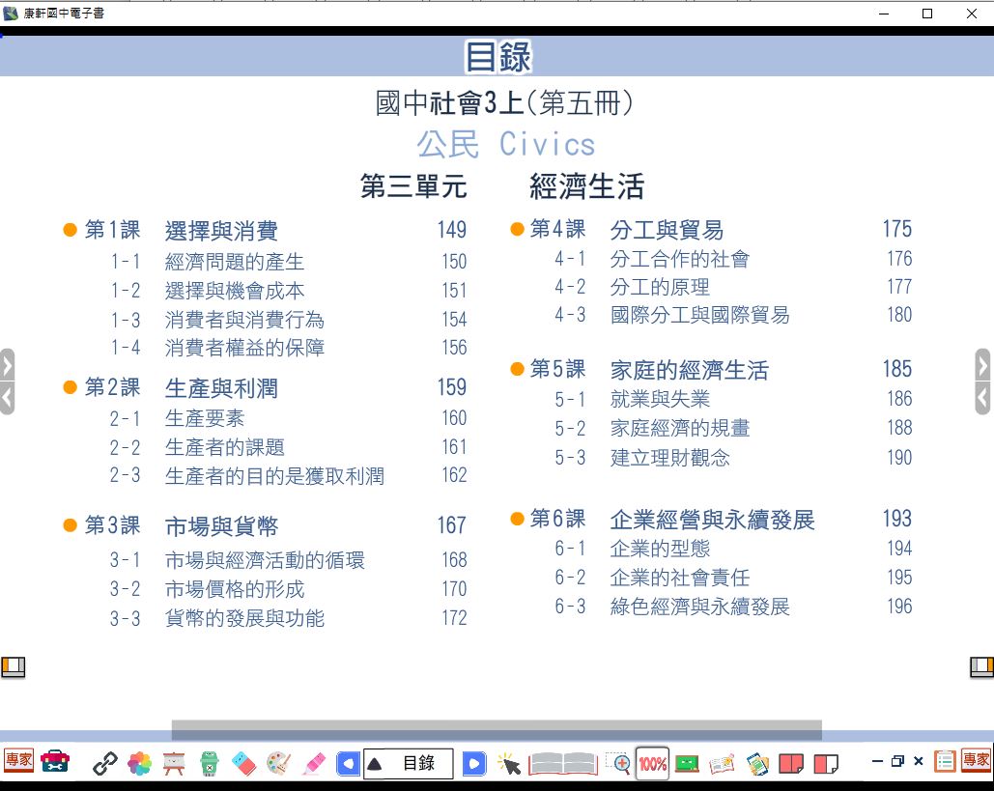Open the green blackboard icon
Screen dimensions: 994x791
(x=687, y=763)
